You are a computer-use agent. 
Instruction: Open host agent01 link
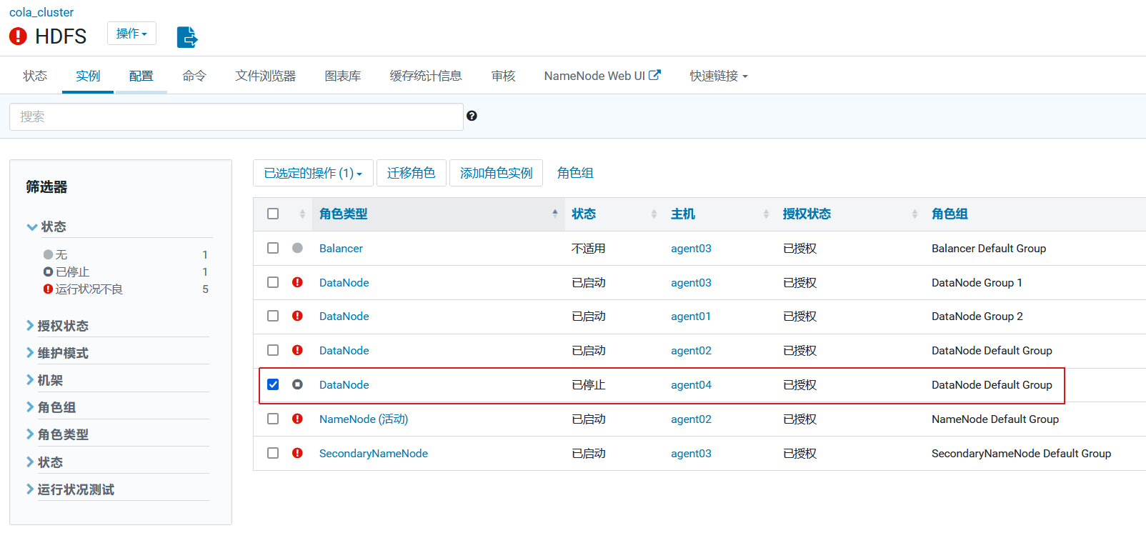coord(691,316)
